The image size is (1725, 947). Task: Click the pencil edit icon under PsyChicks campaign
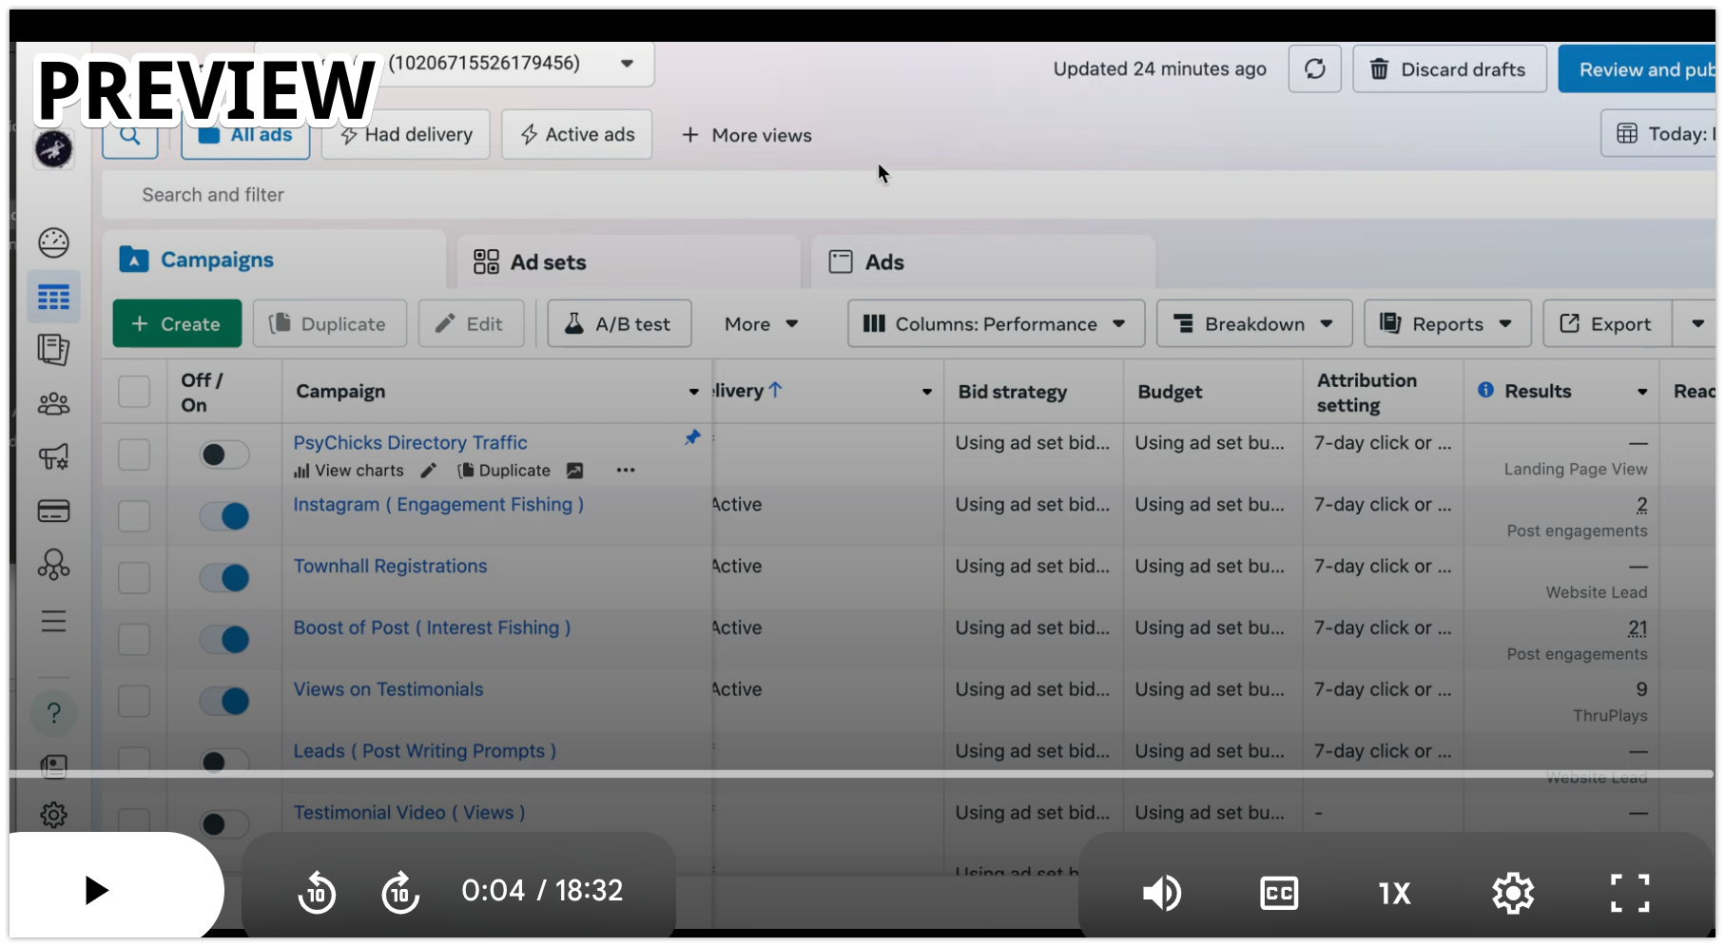pos(429,471)
